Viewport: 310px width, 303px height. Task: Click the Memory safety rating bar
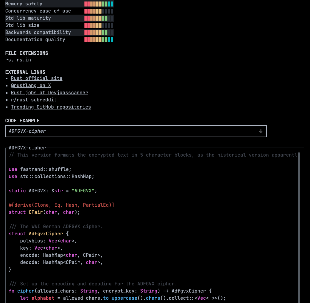[99, 4]
